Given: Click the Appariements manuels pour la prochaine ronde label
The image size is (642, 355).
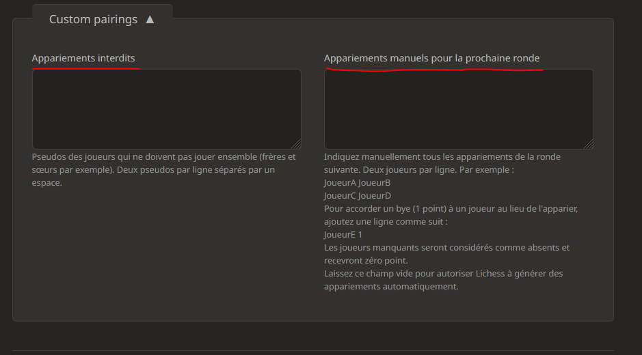Looking at the screenshot, I should point(432,58).
